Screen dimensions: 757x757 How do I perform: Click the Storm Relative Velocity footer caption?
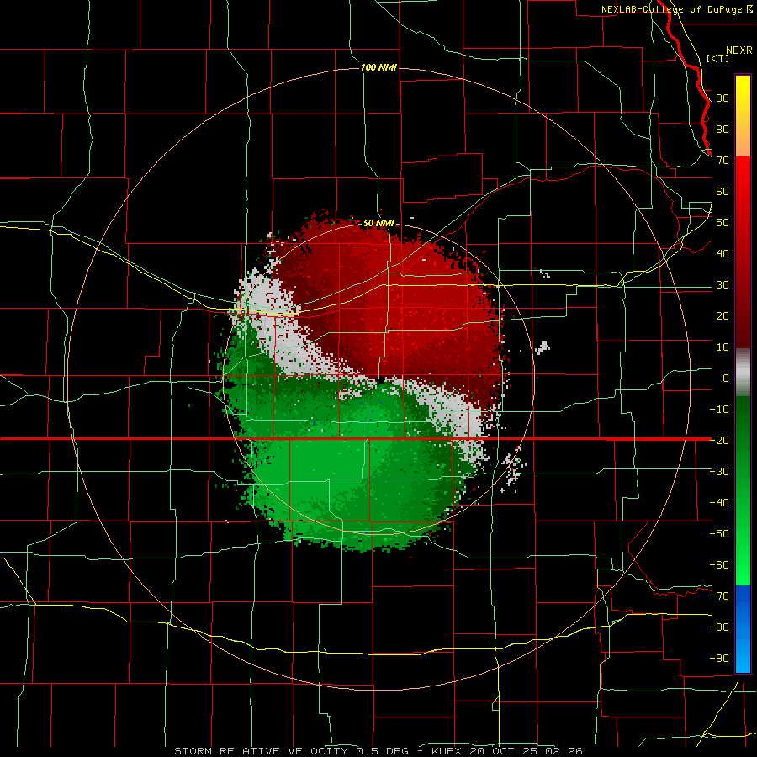378,751
